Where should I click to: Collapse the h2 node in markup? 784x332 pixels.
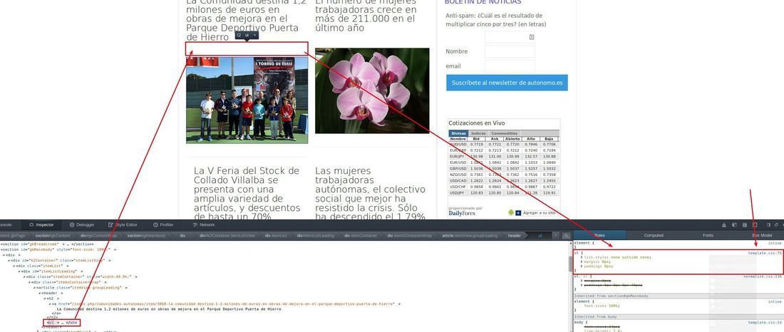click(x=44, y=299)
